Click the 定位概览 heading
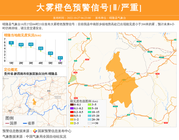 [11, 70]
